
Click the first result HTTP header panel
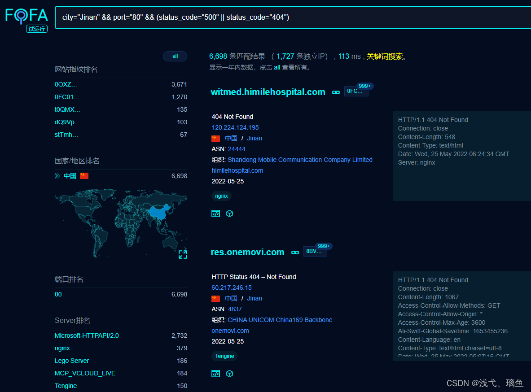coord(462,156)
